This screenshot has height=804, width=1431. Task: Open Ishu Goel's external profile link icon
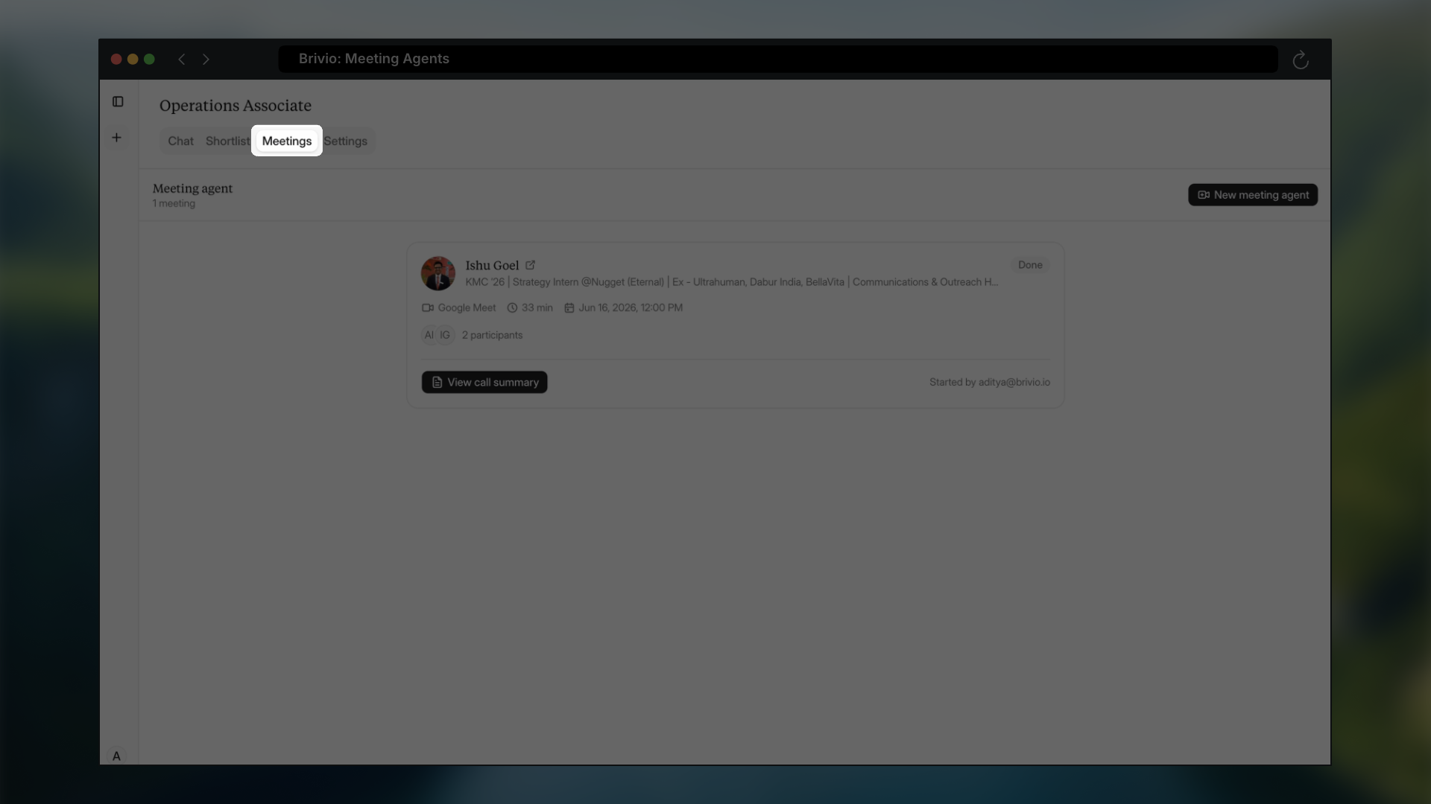(x=530, y=265)
